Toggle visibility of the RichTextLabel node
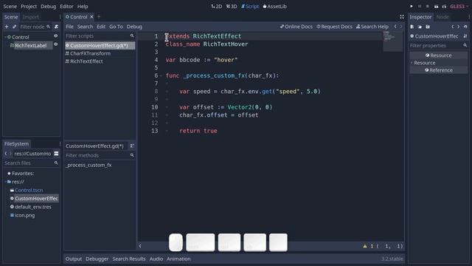The height and width of the screenshot is (266, 472). [56, 44]
